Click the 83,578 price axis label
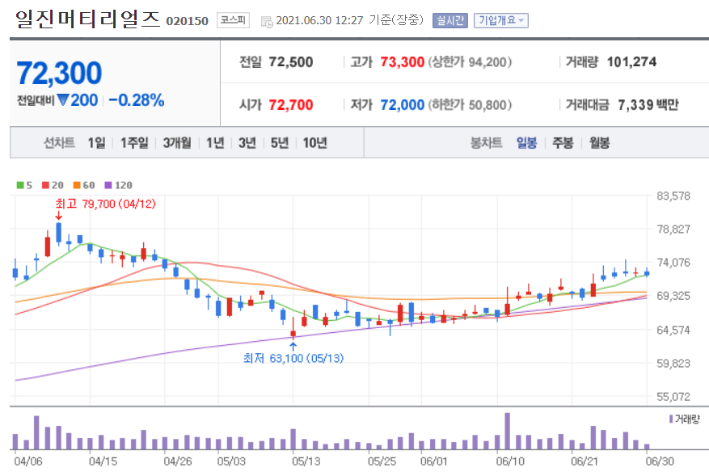This screenshot has height=476, width=709. [673, 196]
